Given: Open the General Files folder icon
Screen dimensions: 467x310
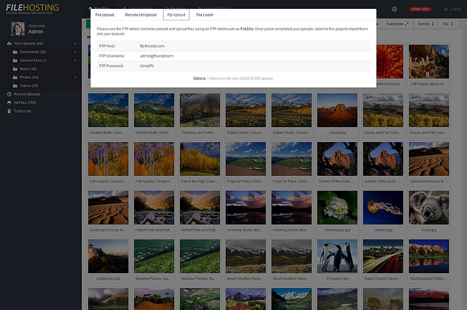Looking at the screenshot, I should [15, 61].
